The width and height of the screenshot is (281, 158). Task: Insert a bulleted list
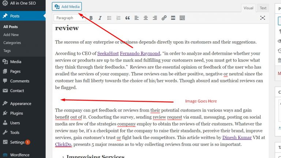tap(109, 18)
